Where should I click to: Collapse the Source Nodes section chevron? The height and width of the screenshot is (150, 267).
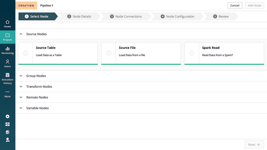(21, 34)
